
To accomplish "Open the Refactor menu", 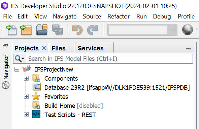I will click(119, 16).
